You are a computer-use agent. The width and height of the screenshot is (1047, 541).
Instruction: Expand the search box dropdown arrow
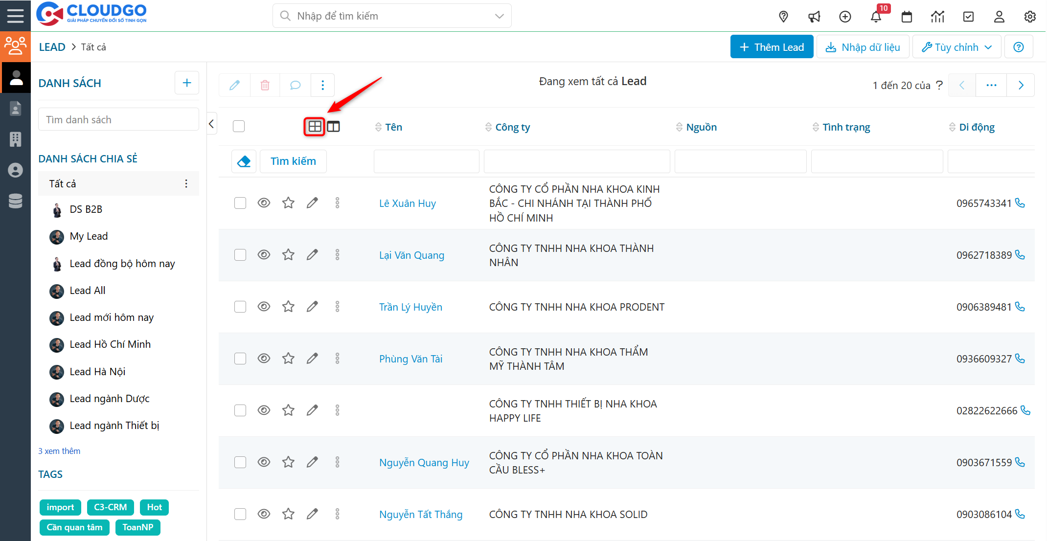[x=499, y=16]
